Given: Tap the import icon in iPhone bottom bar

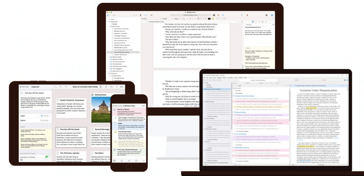Looking at the screenshot, I should [129, 160].
